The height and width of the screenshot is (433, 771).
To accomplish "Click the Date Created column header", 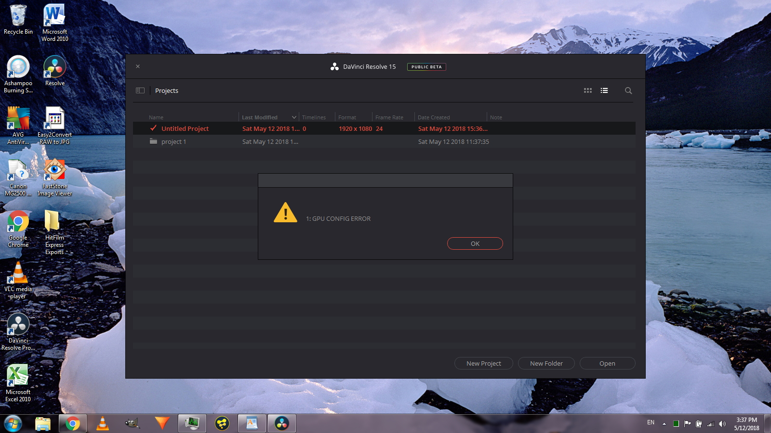I will 434,117.
